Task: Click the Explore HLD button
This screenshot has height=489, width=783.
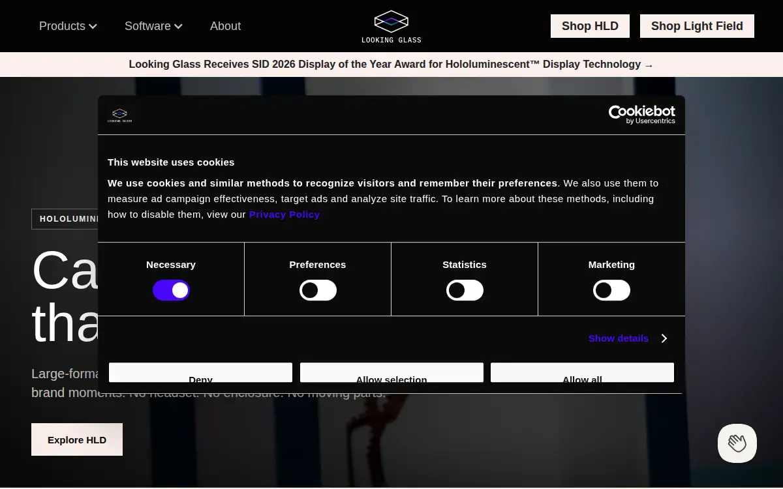Action: [77, 439]
